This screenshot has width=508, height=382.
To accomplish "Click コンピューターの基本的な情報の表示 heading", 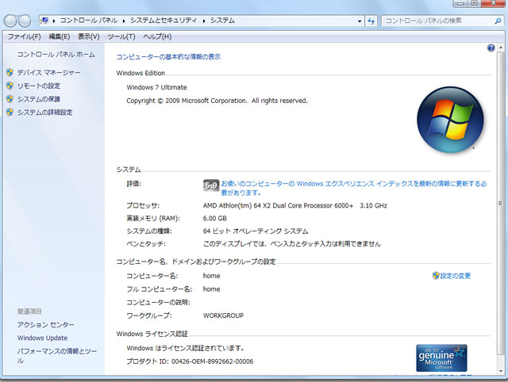I will (168, 57).
